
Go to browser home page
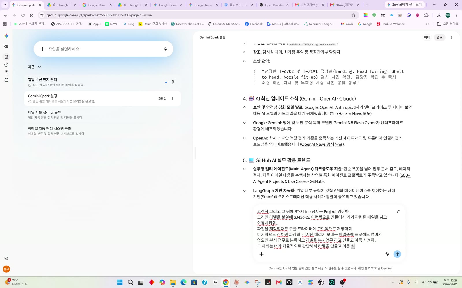[x=31, y=15]
